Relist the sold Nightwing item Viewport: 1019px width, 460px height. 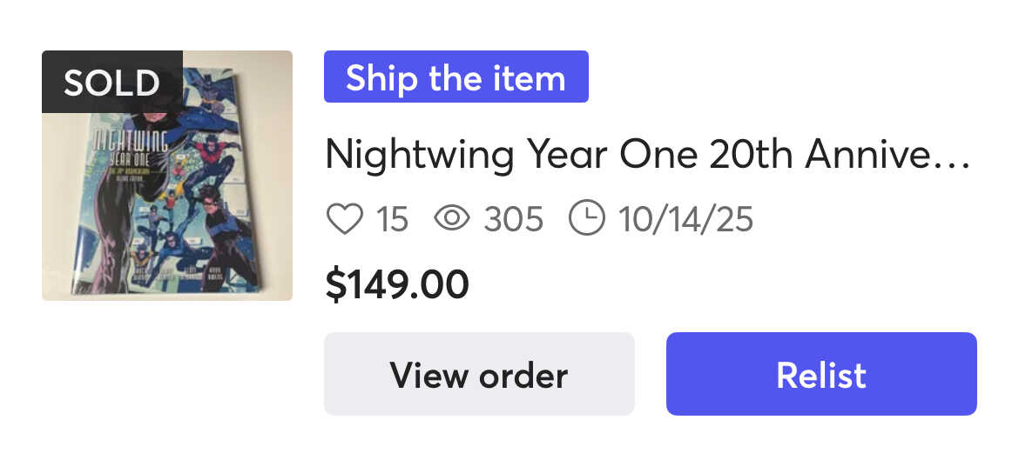tap(820, 374)
